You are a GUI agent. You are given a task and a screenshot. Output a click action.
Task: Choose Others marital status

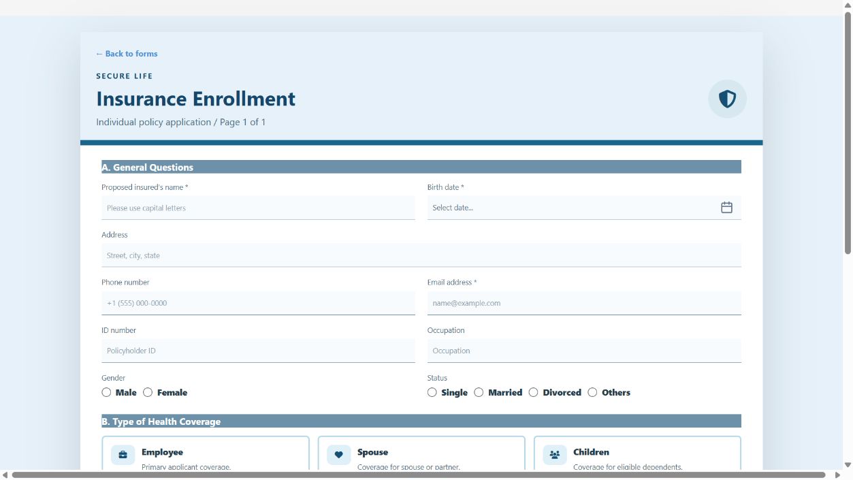592,392
